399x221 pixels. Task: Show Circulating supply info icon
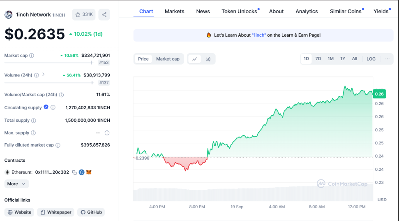click(53, 107)
